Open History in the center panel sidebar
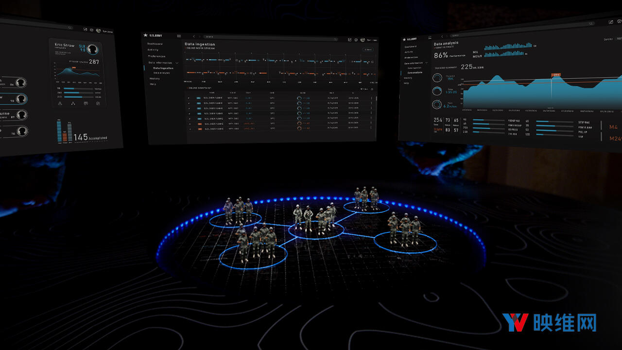The height and width of the screenshot is (350, 622). tap(155, 78)
